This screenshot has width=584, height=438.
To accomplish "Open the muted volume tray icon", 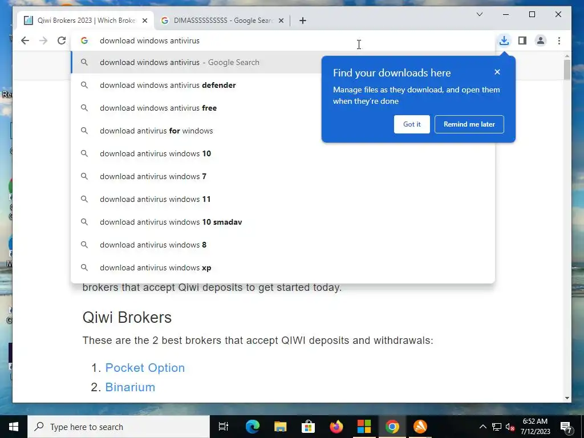I will 510,427.
